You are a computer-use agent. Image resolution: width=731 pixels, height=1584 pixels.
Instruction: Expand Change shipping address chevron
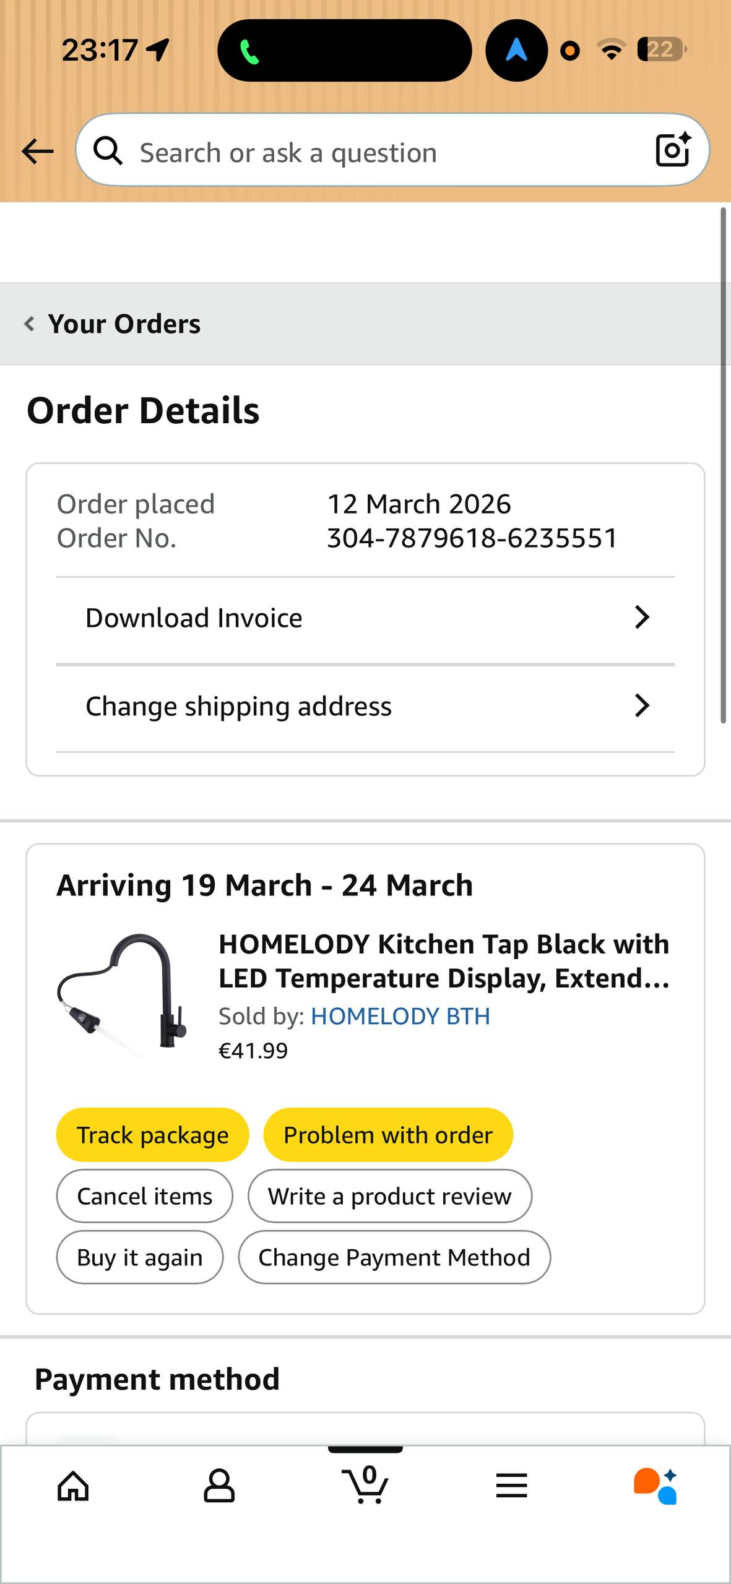click(x=642, y=705)
